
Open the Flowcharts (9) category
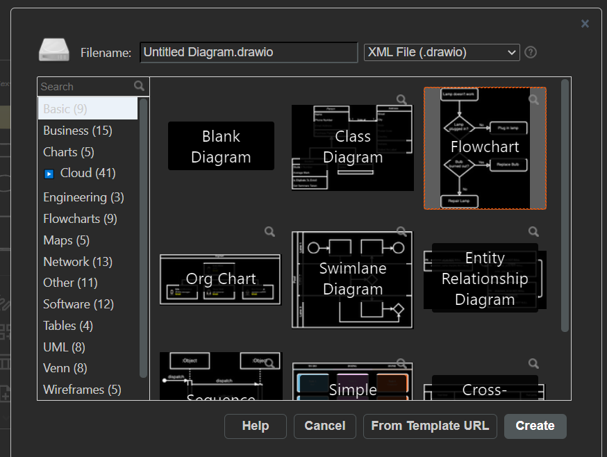tap(80, 219)
